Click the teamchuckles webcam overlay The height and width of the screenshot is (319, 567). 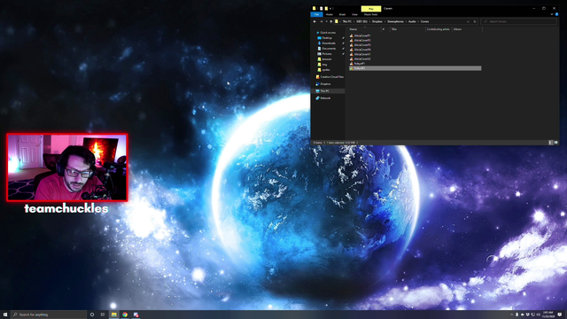point(67,167)
